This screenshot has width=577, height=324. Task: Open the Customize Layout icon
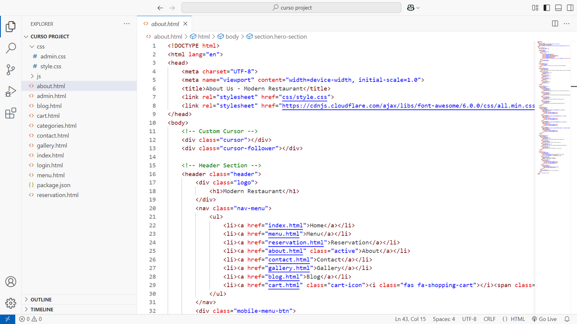pos(535,8)
